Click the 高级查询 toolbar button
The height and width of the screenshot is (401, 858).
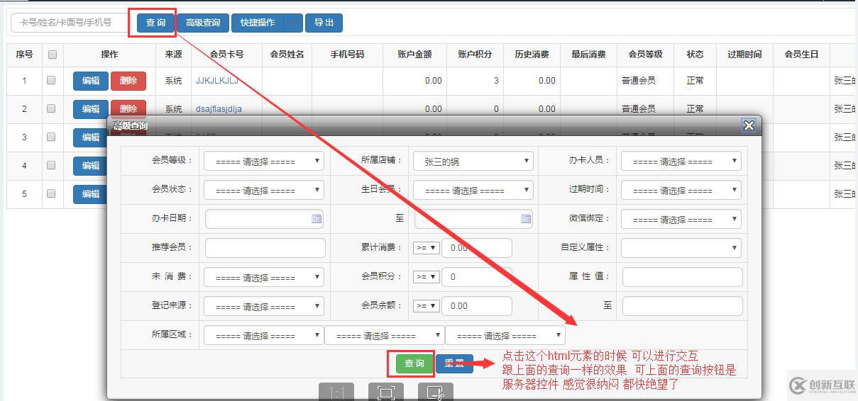click(x=203, y=23)
